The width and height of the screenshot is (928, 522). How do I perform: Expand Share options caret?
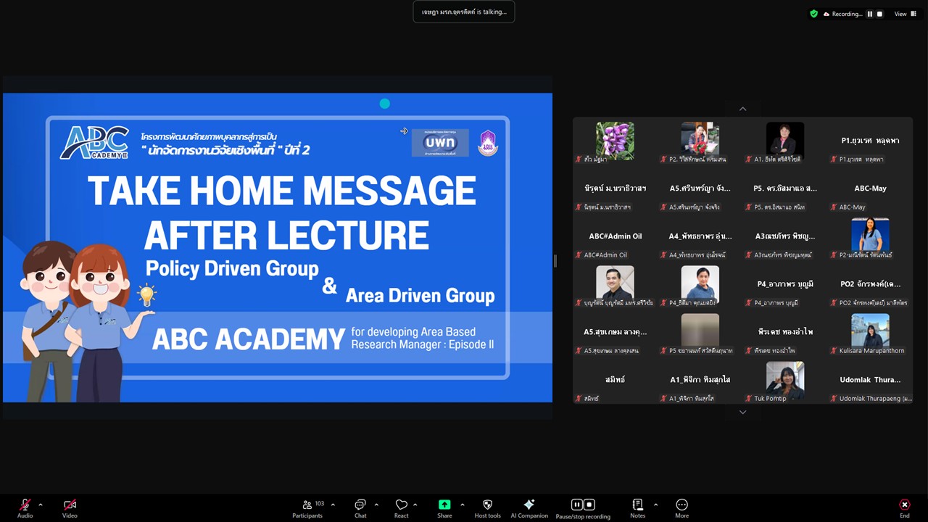pyautogui.click(x=462, y=505)
